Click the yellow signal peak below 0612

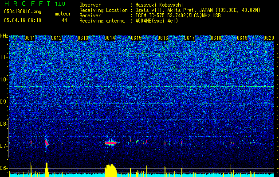(x=47, y=169)
